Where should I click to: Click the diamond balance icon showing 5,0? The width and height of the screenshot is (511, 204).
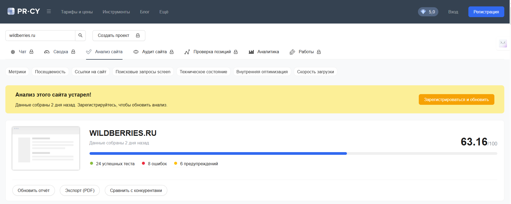click(x=423, y=12)
